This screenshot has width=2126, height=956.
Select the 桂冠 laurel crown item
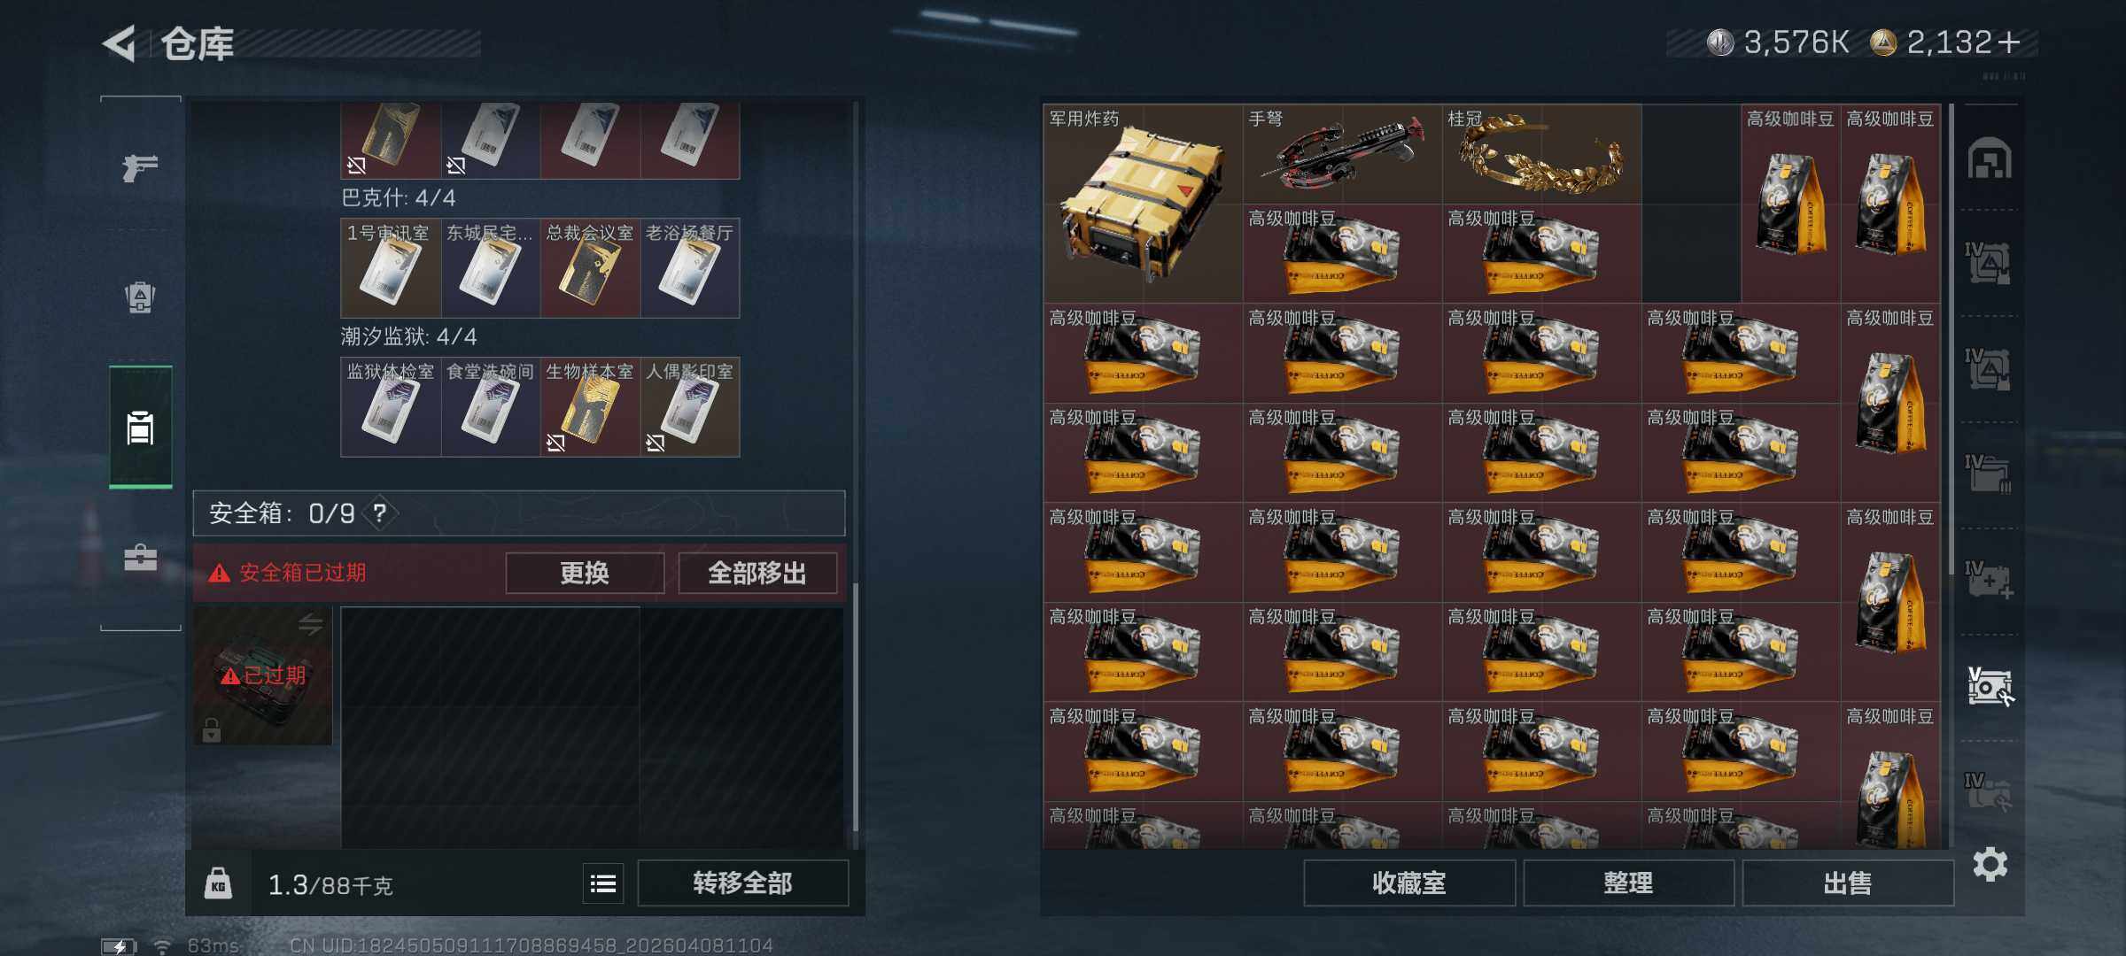(1541, 155)
